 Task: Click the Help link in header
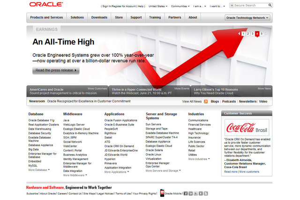(141, 6)
